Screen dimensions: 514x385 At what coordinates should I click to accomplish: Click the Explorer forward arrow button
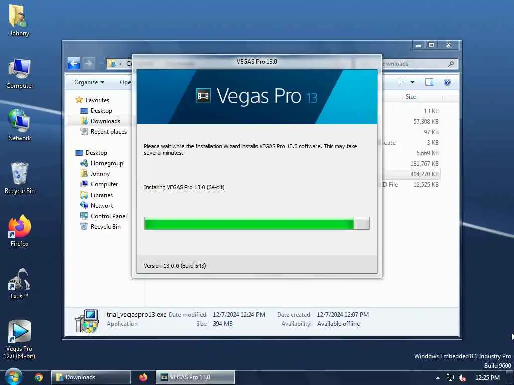coord(88,63)
